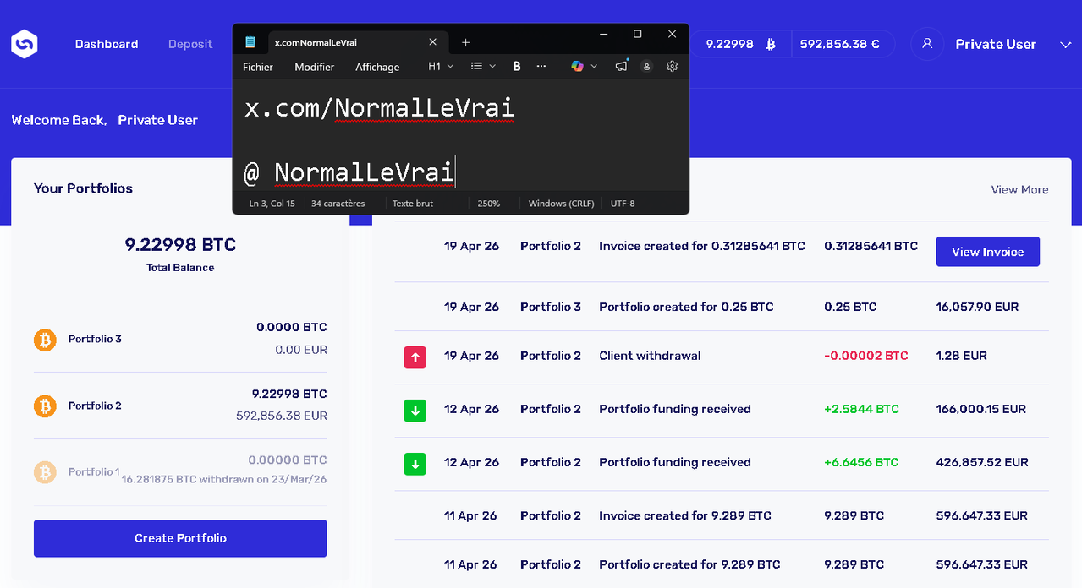Click the green arrow for +2.5844 BTC

point(415,411)
